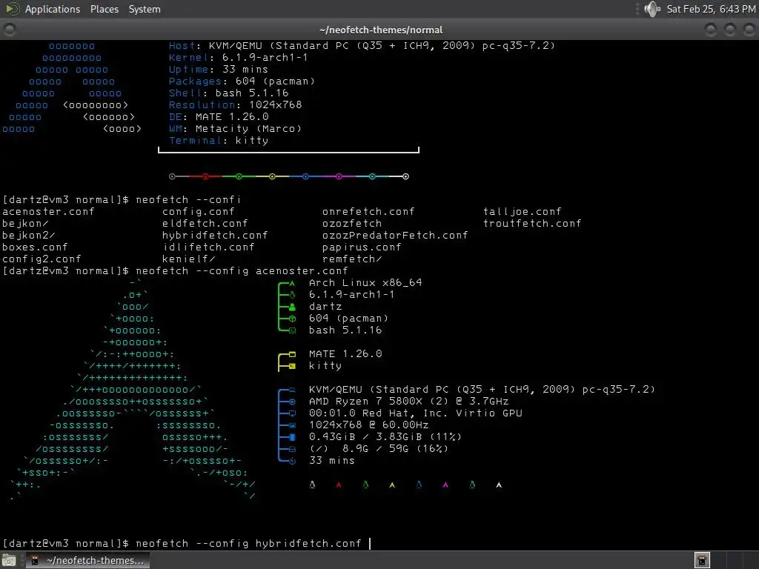
Task: Click the penguin kernel icon next to 6.1.9-arch1-1
Action: (x=292, y=295)
